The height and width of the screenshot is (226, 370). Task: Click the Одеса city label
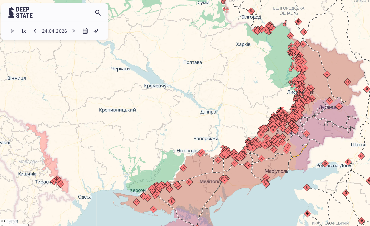pos(85,197)
